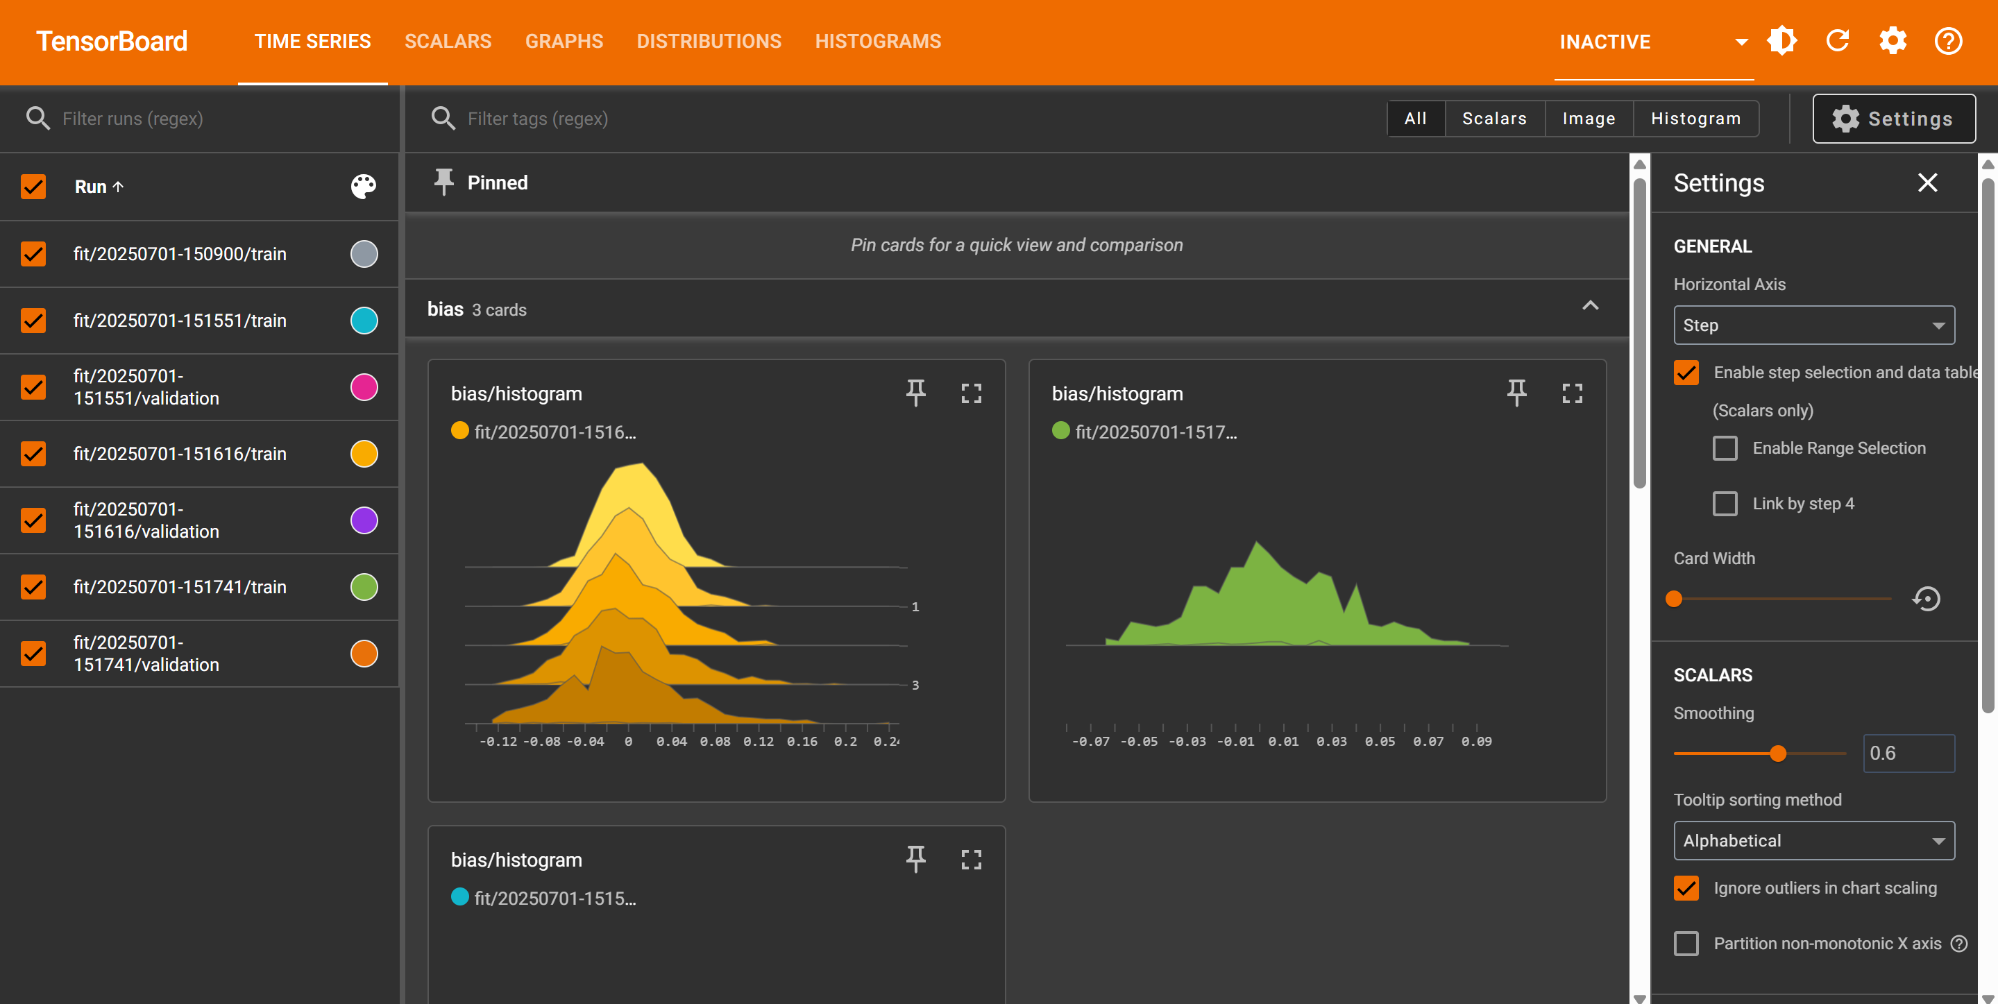Screen dimensions: 1998x1004
Task: Uncheck run fit/20250701-151551/validation
Action: tap(33, 387)
